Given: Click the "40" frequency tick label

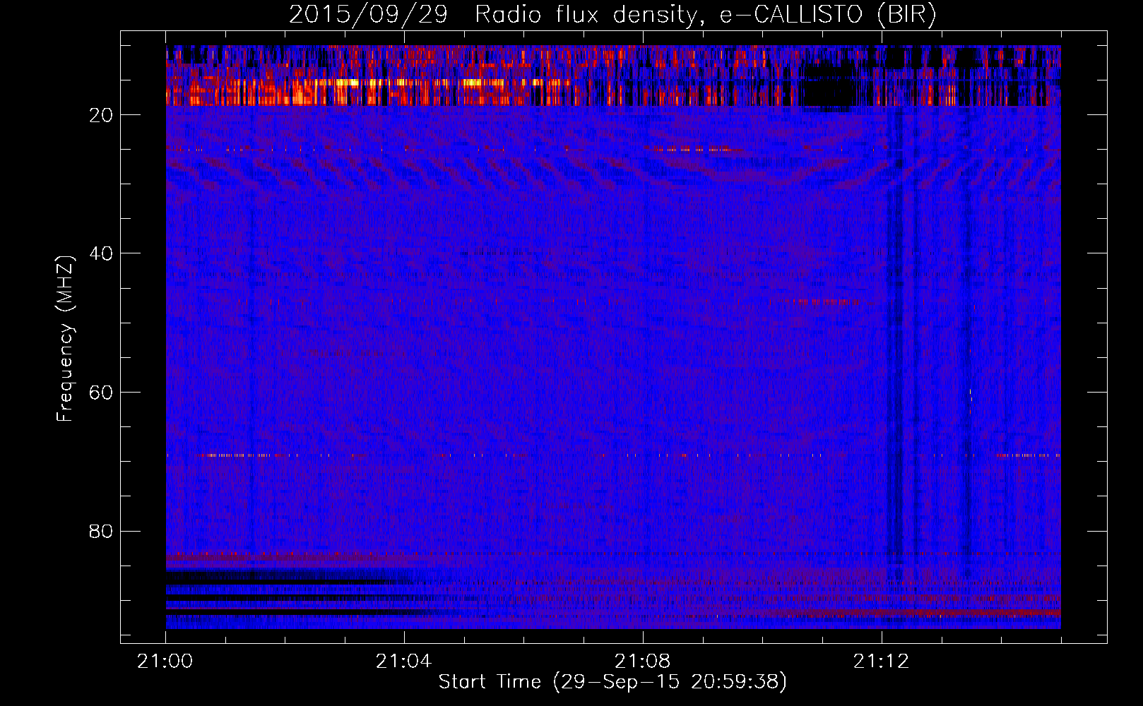Looking at the screenshot, I should pyautogui.click(x=102, y=253).
